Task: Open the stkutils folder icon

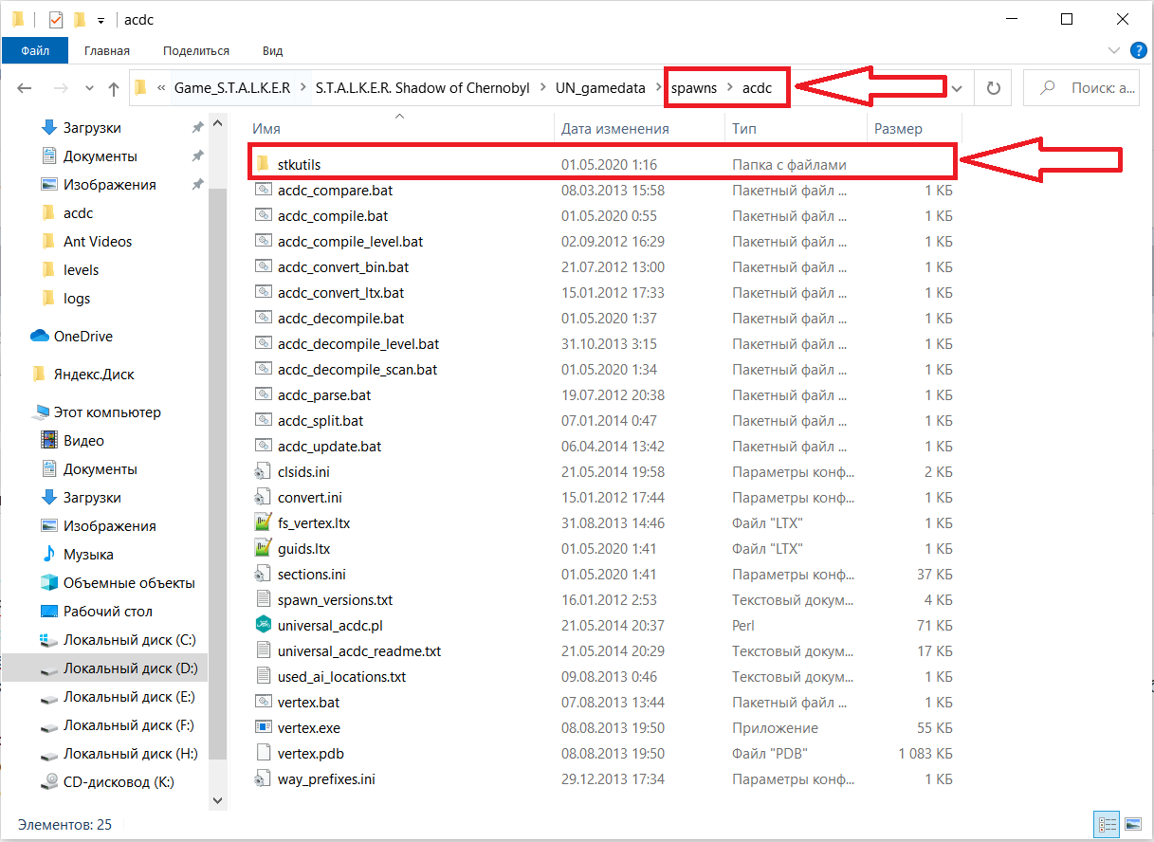Action: pos(264,165)
